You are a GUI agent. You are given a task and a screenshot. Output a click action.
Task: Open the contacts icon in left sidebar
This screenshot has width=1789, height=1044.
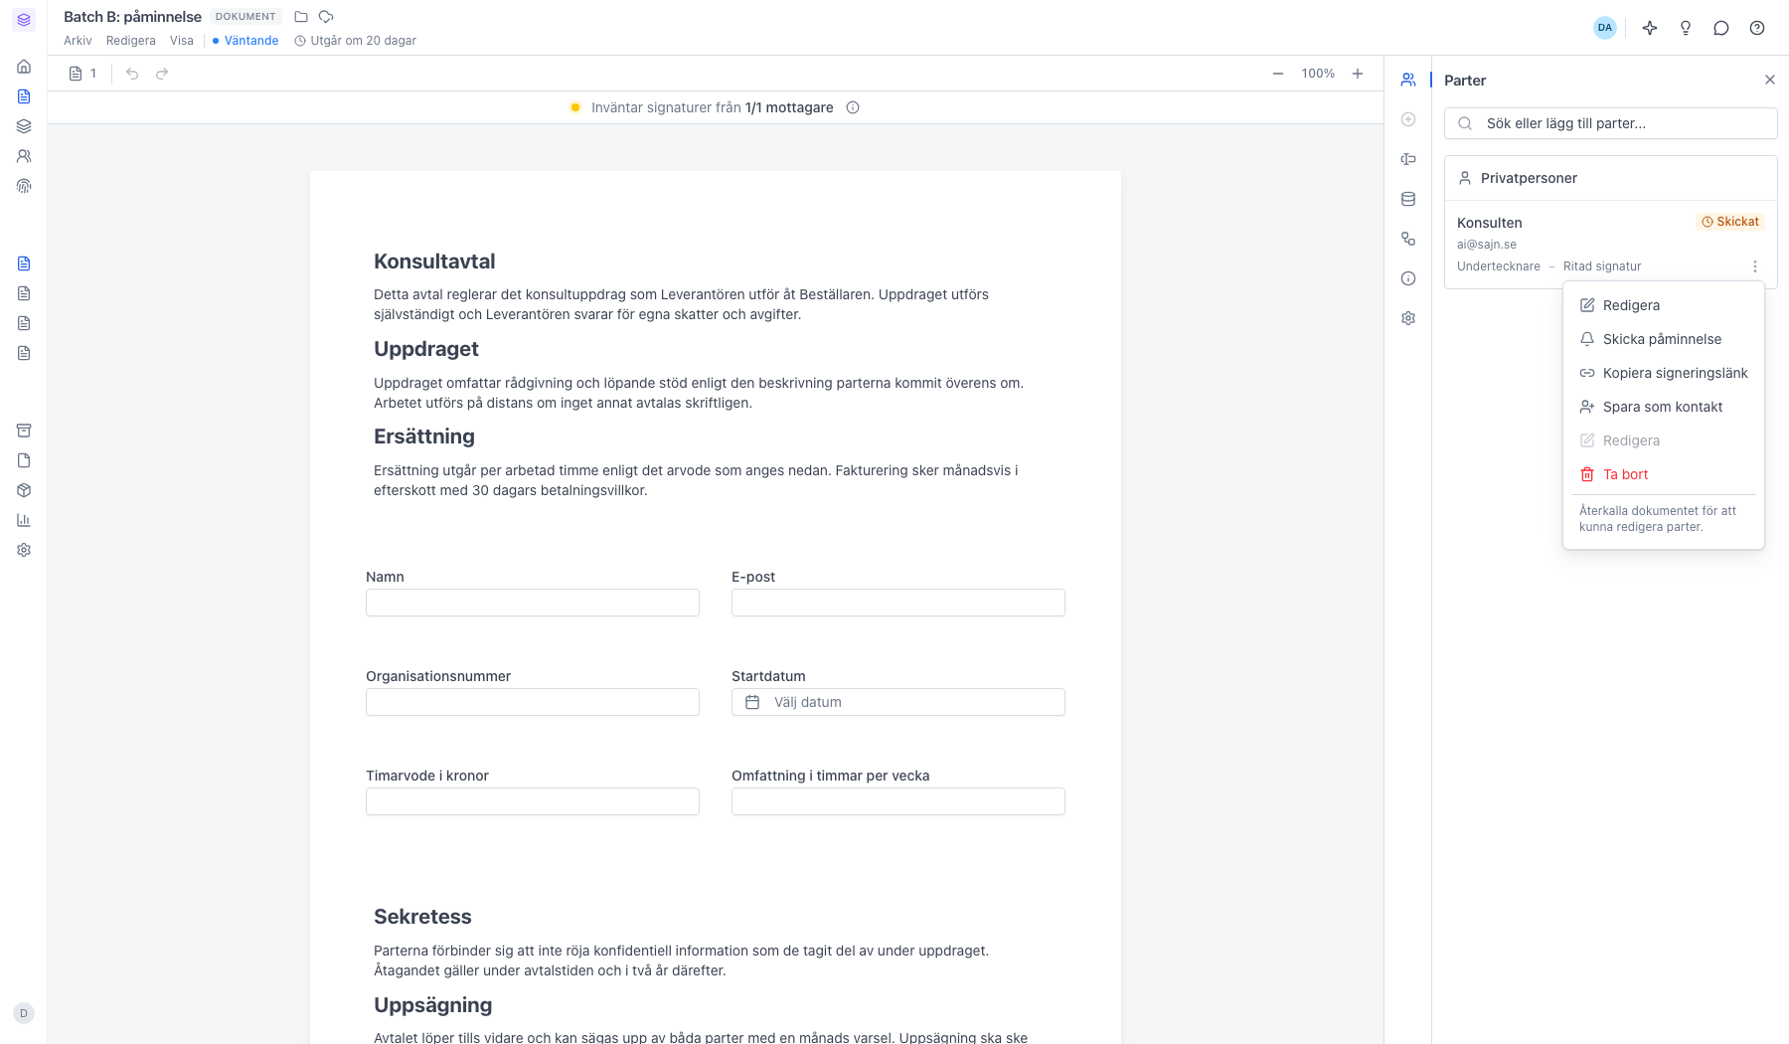tap(24, 156)
